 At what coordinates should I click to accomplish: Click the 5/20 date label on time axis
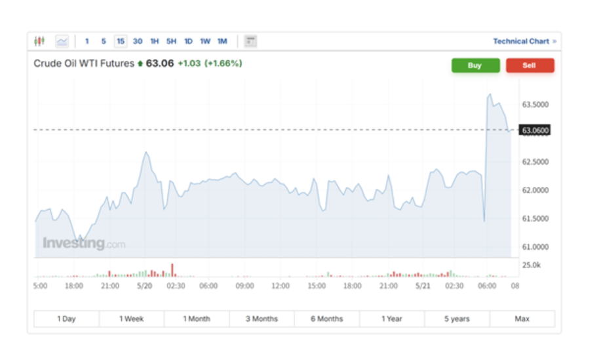point(144,286)
